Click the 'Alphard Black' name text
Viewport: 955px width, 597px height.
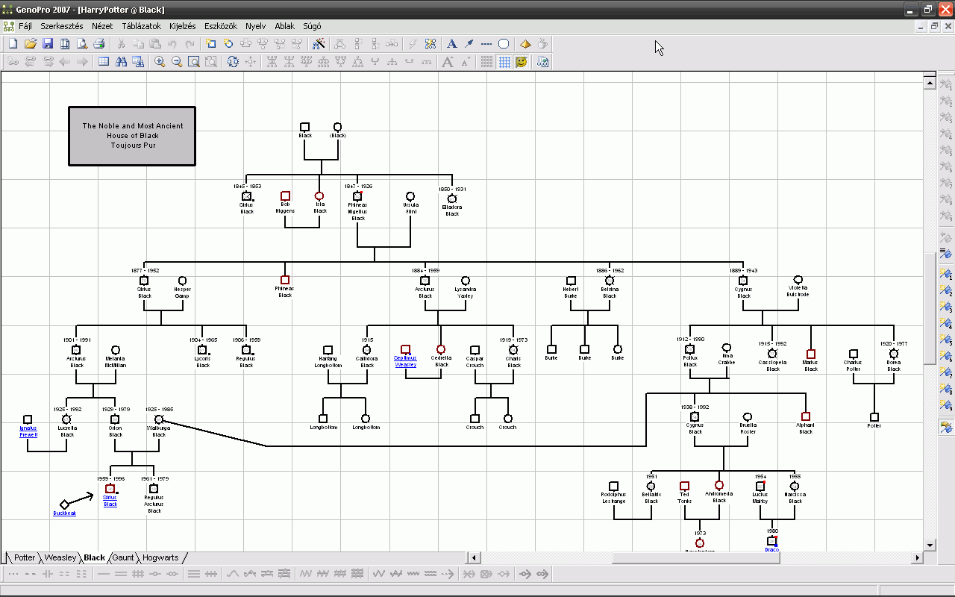[806, 428]
